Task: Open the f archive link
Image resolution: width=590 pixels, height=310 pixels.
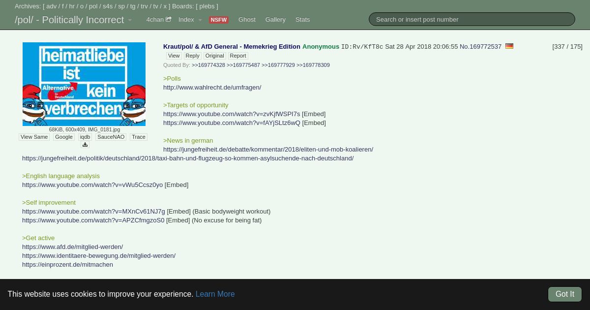Action: pos(63,6)
